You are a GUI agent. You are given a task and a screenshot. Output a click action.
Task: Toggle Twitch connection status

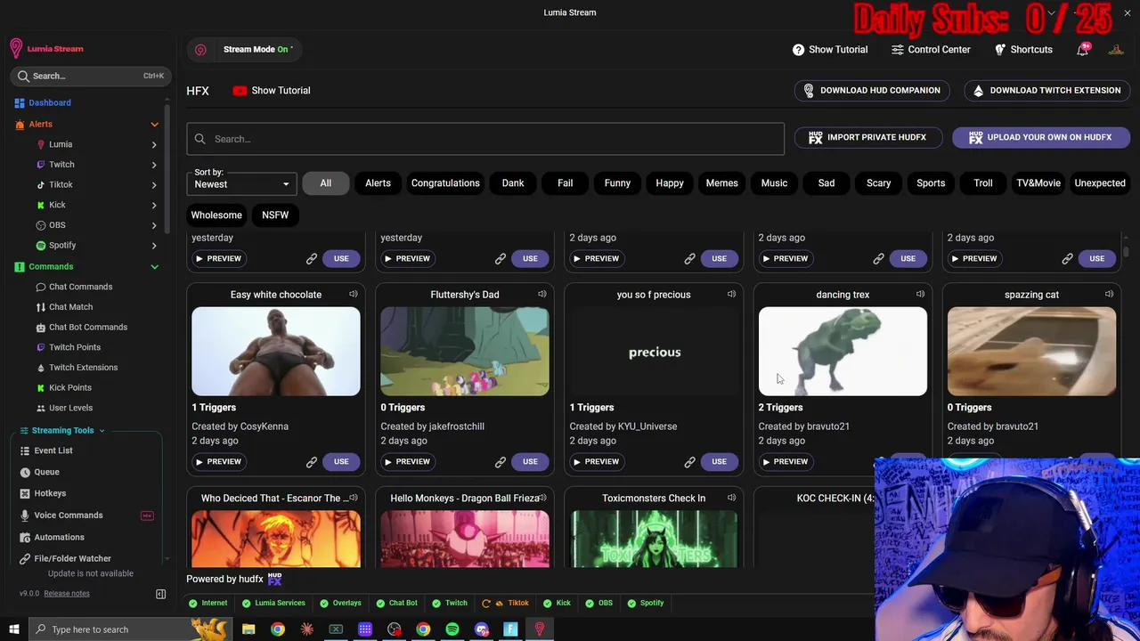point(449,603)
